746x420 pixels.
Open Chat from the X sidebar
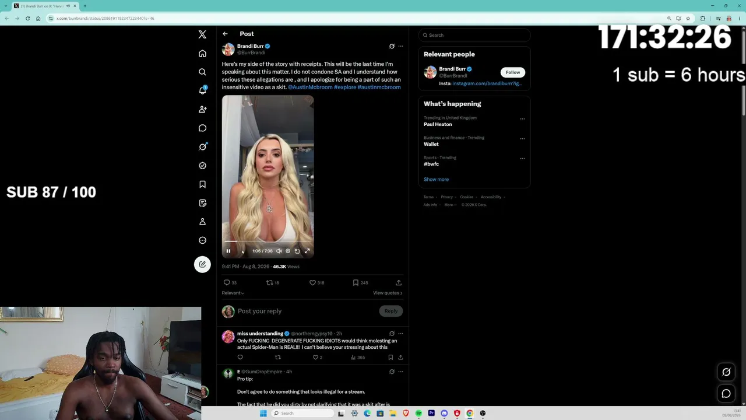point(202,128)
